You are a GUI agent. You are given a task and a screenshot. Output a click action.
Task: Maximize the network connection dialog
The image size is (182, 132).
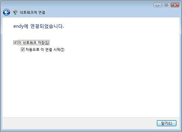point(166,5)
